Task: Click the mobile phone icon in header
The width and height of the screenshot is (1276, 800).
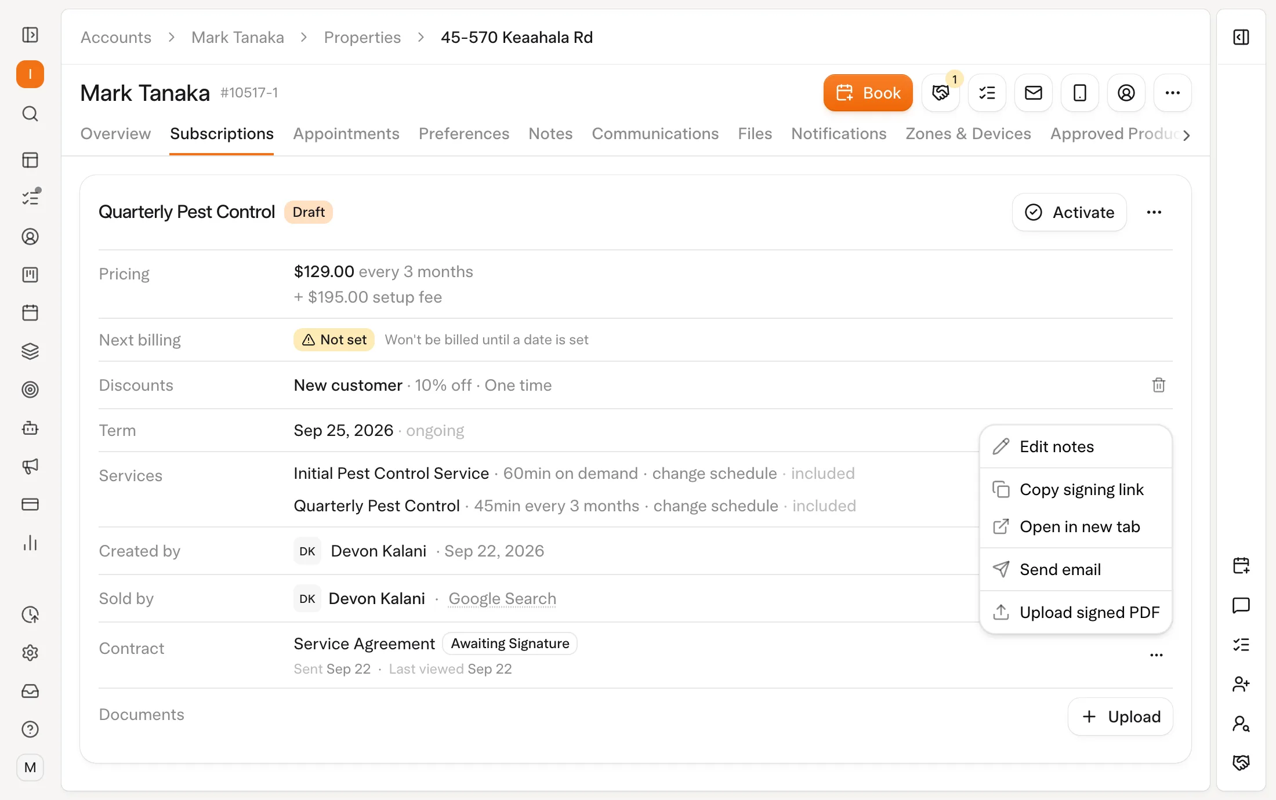Action: click(1080, 93)
